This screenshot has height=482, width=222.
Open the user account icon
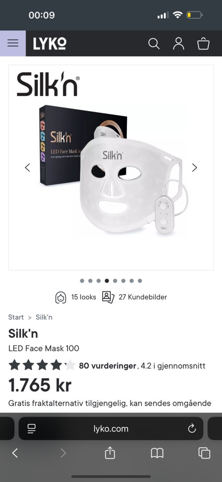178,44
